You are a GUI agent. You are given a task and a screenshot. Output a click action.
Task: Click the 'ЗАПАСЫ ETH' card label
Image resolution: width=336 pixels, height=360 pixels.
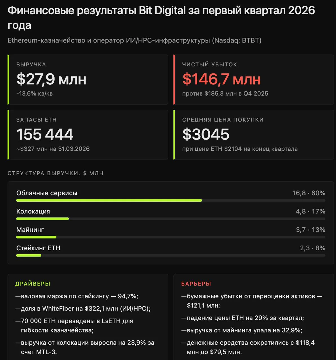37,120
